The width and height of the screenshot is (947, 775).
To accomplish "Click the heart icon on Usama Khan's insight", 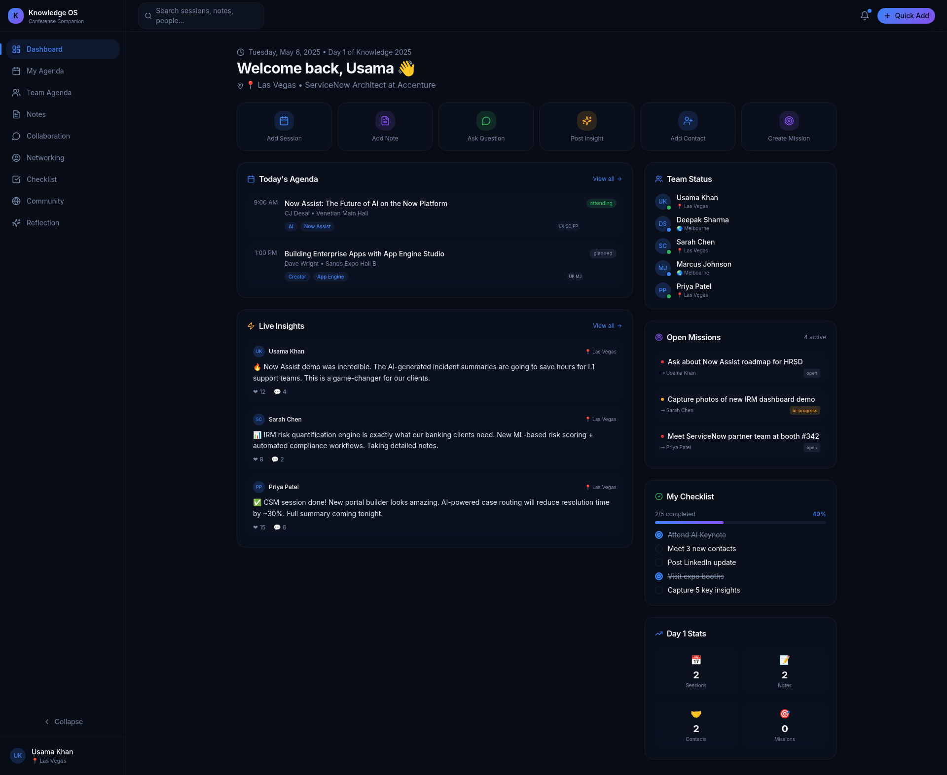I will pyautogui.click(x=255, y=392).
